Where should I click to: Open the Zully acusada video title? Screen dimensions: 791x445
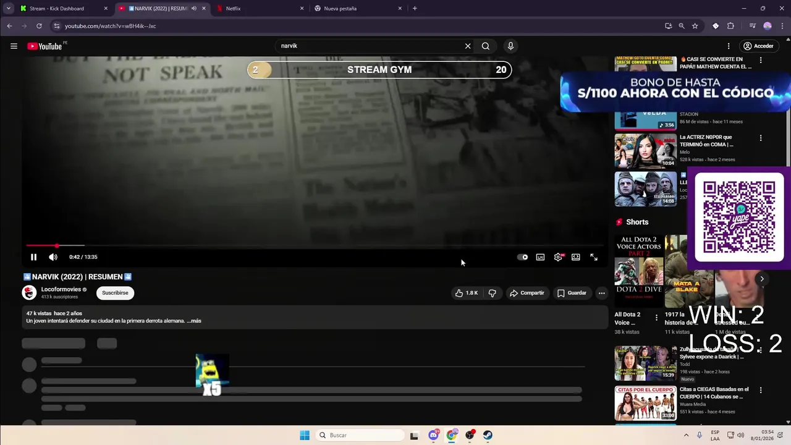click(x=712, y=353)
